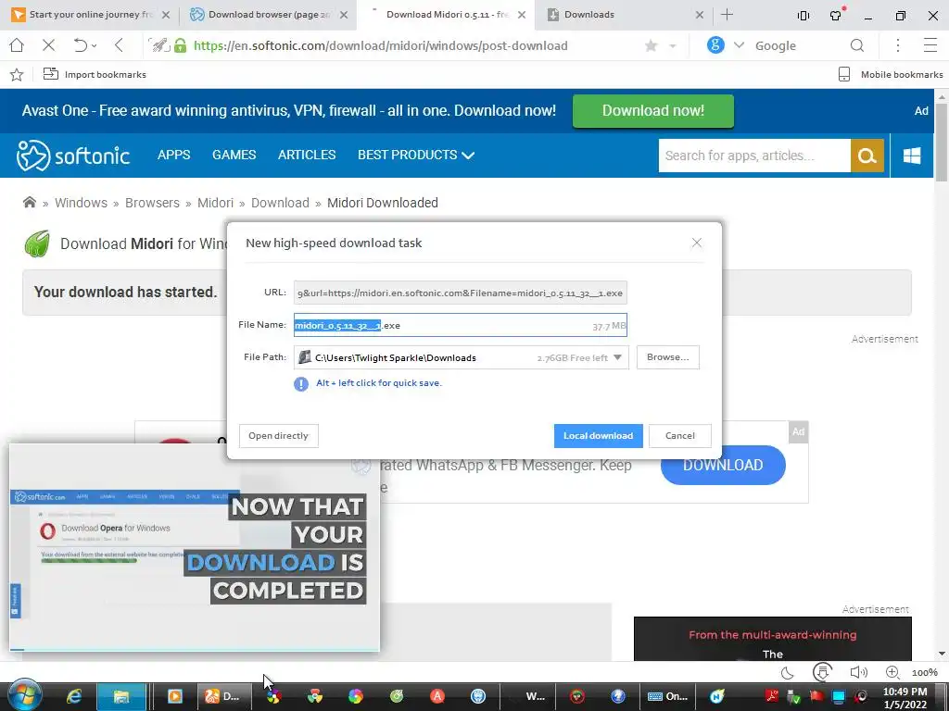Click the t-shirt skin icon
This screenshot has height=711, width=949.
point(836,15)
